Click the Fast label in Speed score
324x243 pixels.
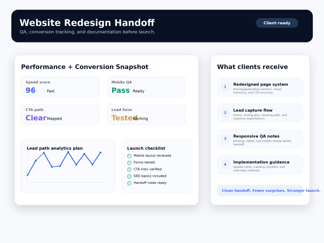point(51,91)
